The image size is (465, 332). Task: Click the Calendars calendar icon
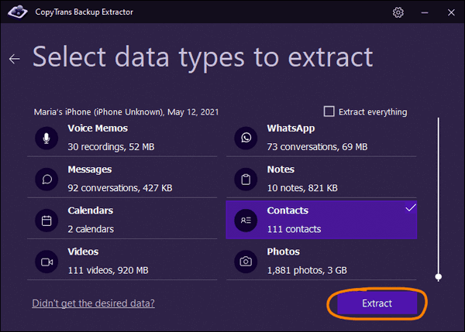(x=46, y=221)
